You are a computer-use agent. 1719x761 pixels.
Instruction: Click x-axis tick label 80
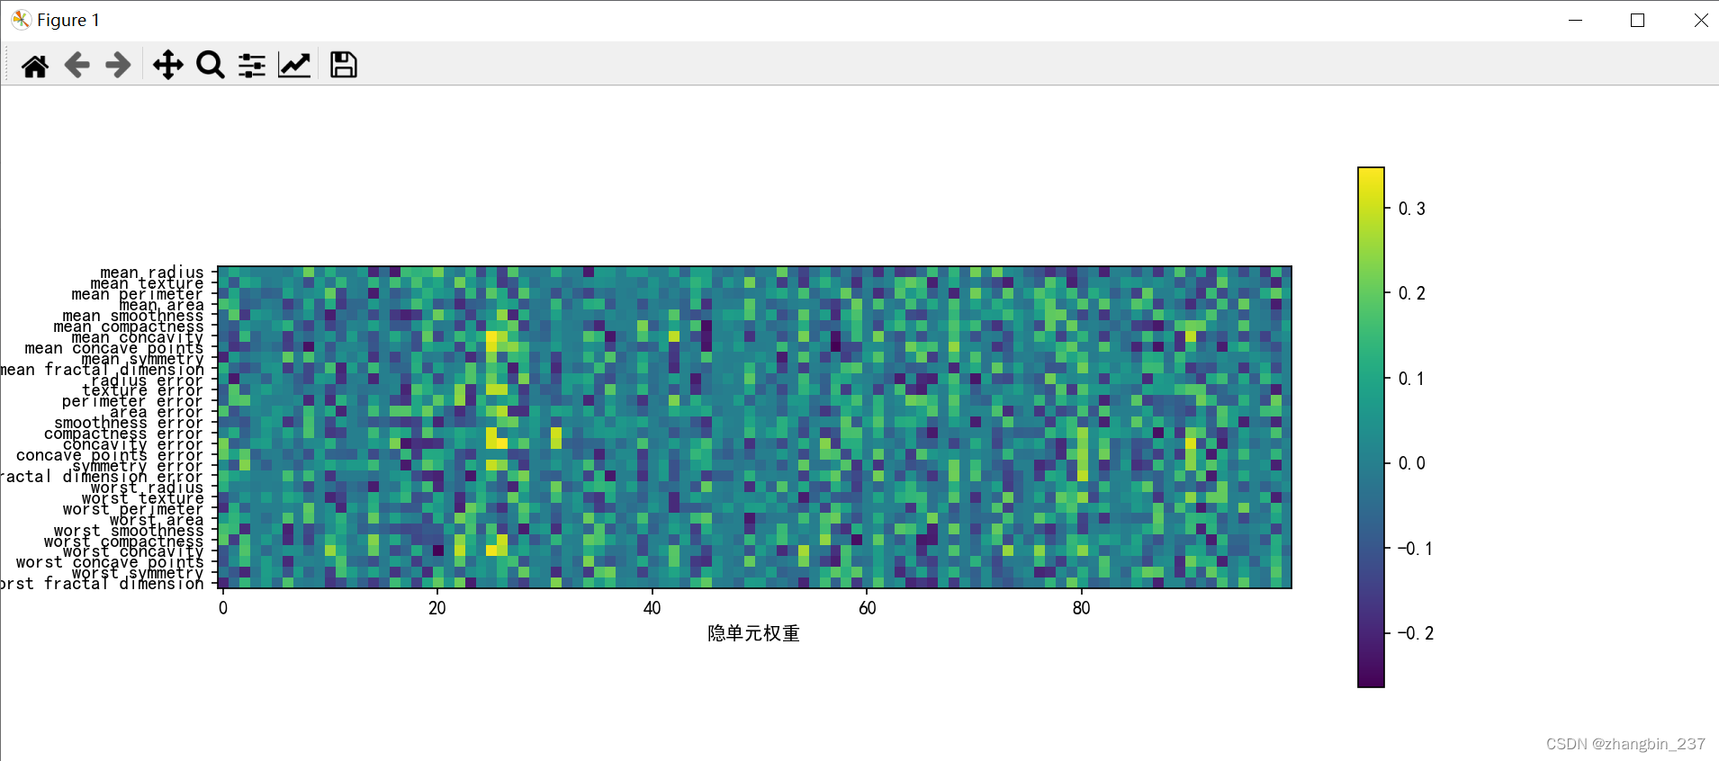pyautogui.click(x=1082, y=608)
